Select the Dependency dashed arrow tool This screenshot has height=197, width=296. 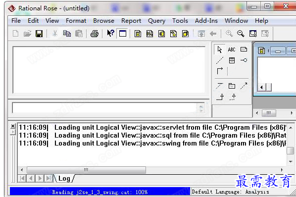point(244,86)
